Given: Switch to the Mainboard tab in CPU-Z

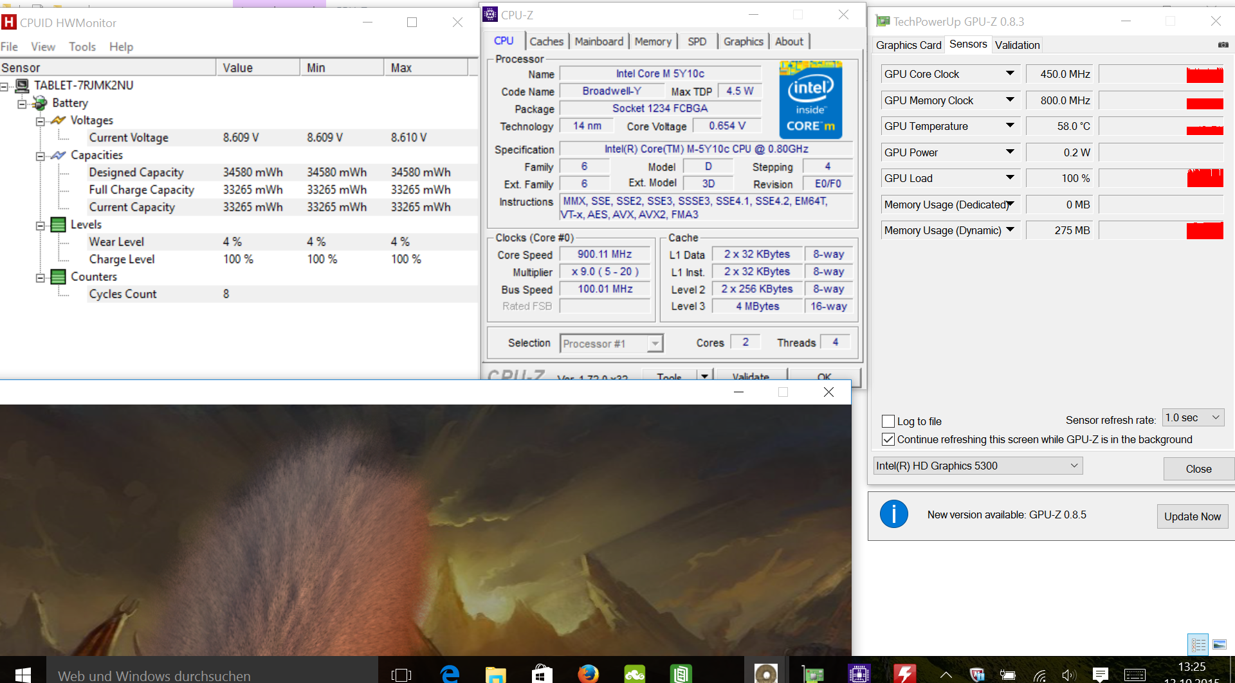Looking at the screenshot, I should point(599,41).
